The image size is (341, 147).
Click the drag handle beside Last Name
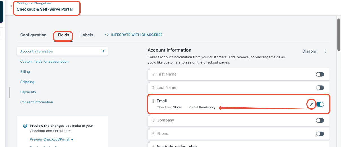(153, 87)
